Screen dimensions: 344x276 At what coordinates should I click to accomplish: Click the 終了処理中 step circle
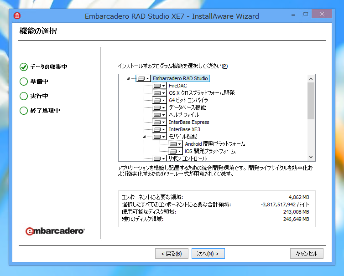coord(24,111)
